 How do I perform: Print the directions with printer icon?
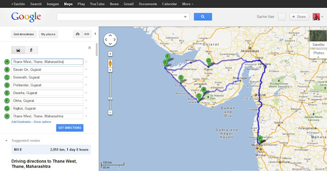click(x=78, y=34)
